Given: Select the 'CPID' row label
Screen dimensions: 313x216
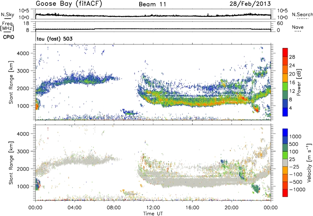Looking at the screenshot, I should coord(9,37).
